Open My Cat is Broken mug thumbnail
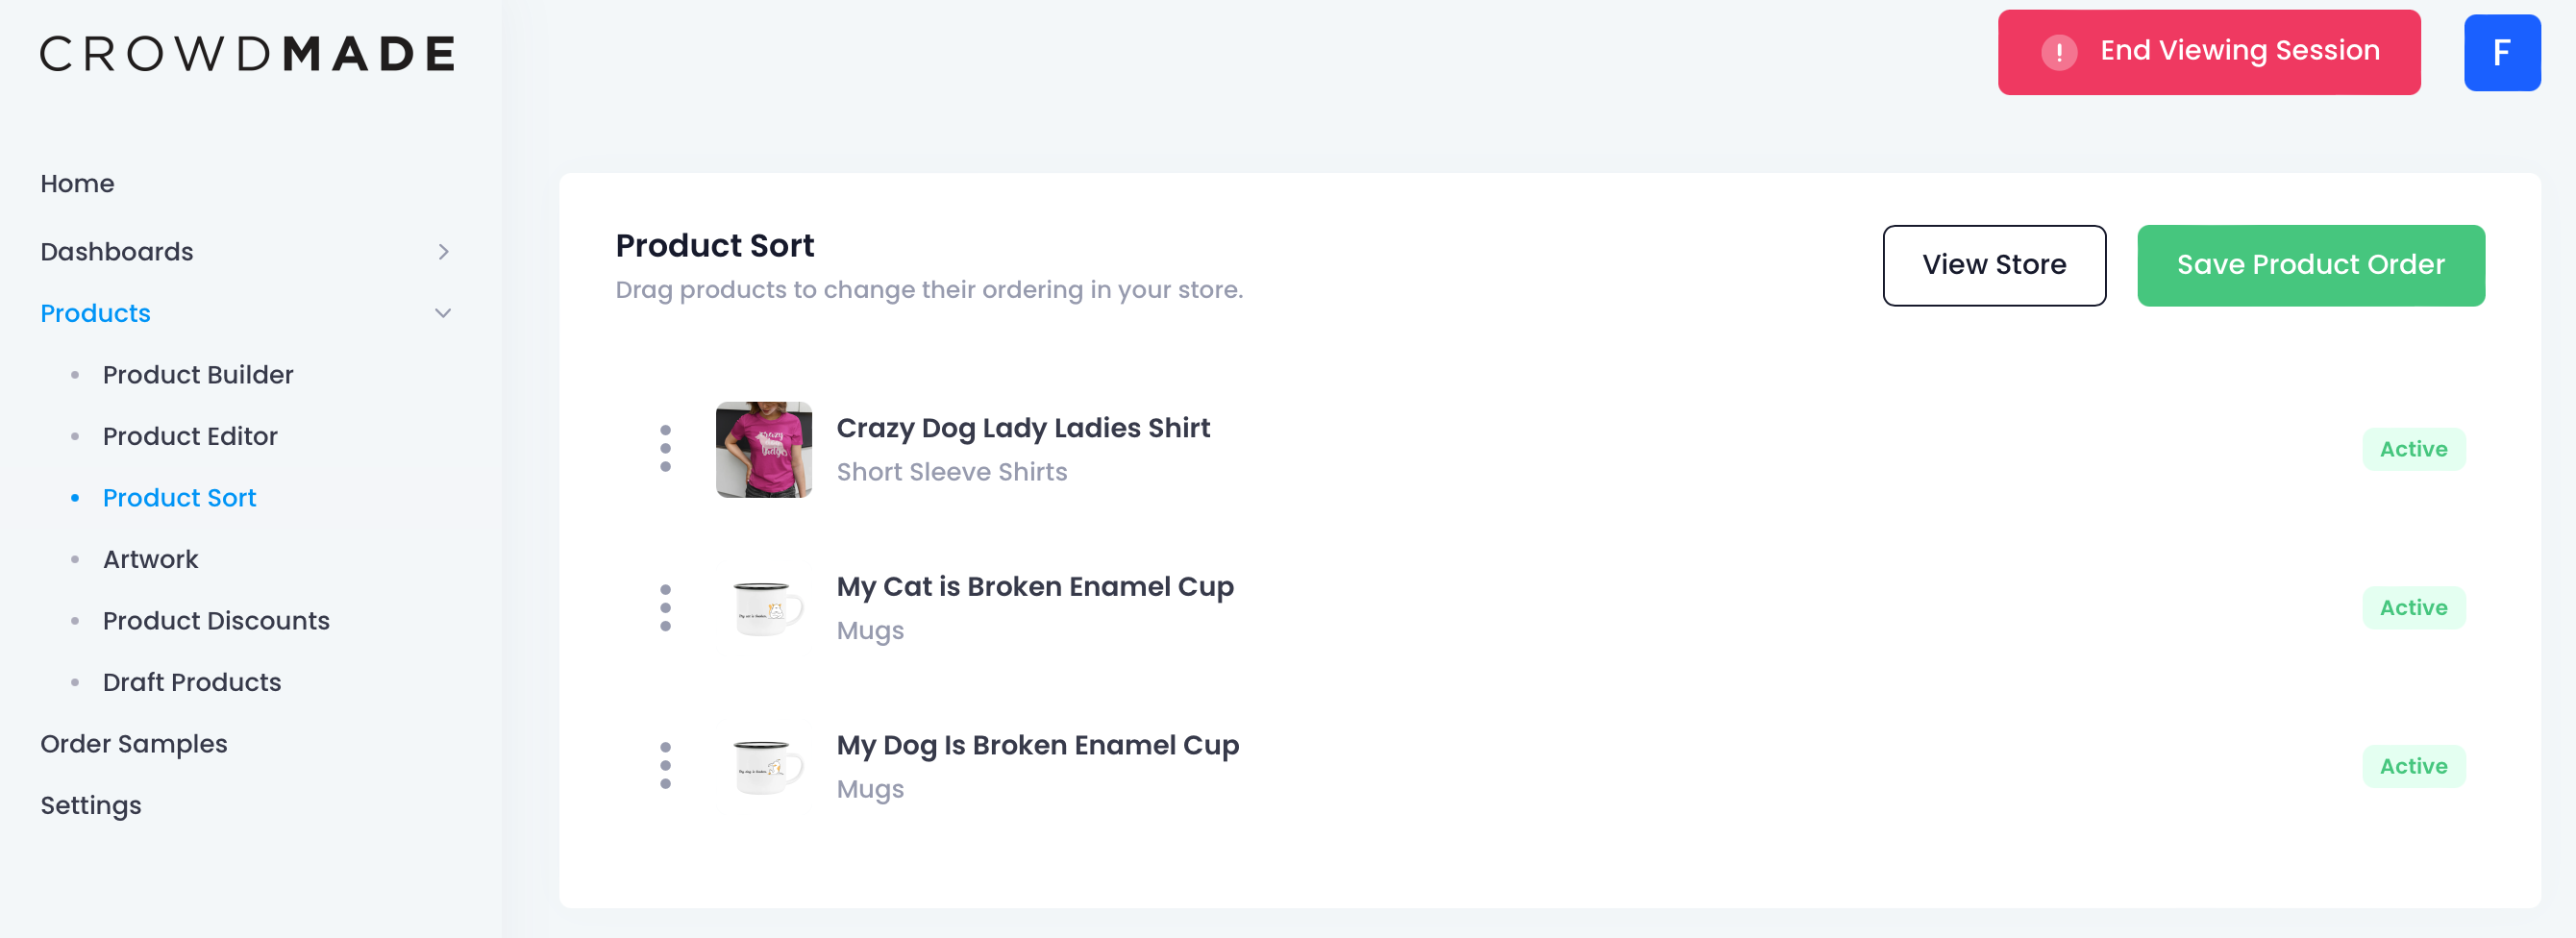Screen dimensions: 2576x938 (763, 608)
